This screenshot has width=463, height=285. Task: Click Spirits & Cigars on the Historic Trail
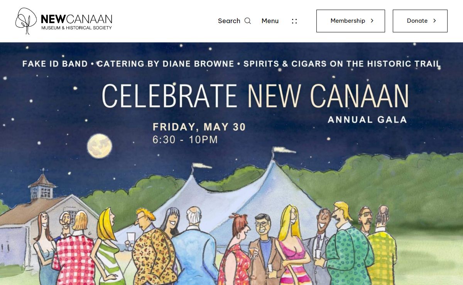342,64
